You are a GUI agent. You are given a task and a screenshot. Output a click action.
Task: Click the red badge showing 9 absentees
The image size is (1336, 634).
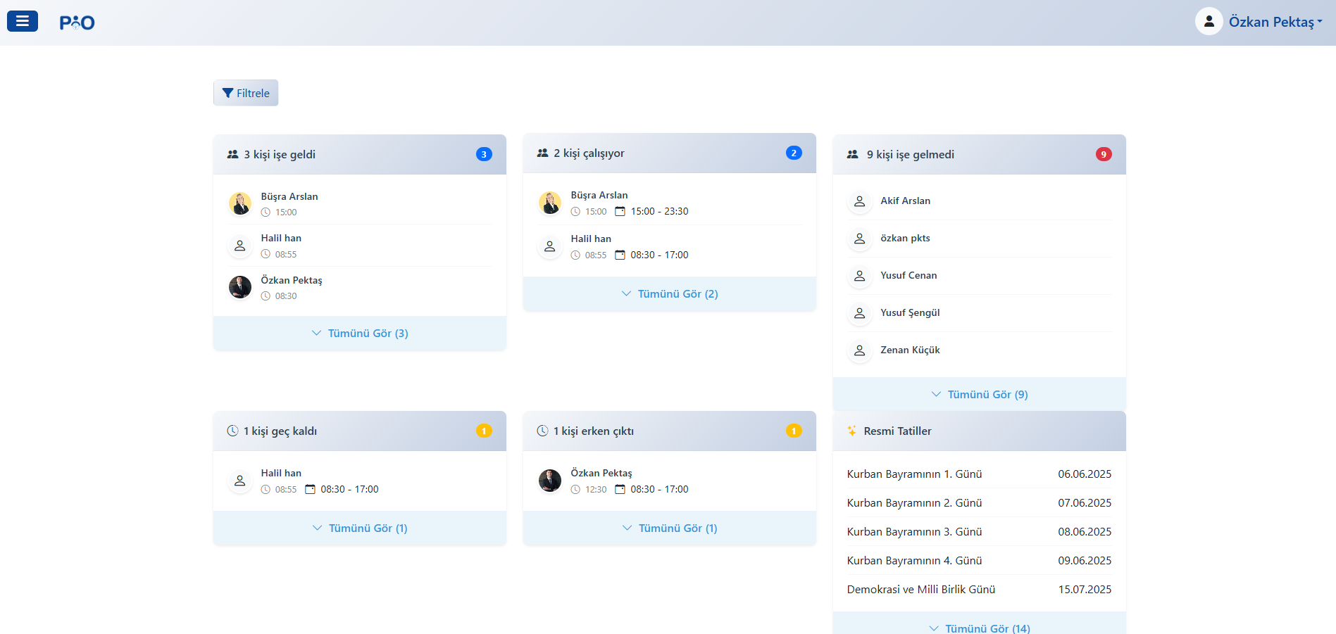(x=1104, y=154)
